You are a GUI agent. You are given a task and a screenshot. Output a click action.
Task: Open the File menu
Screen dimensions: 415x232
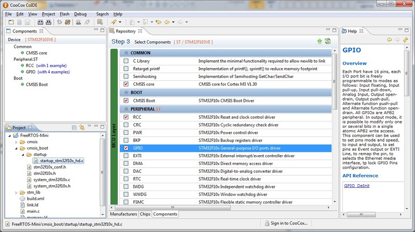[x=8, y=14]
